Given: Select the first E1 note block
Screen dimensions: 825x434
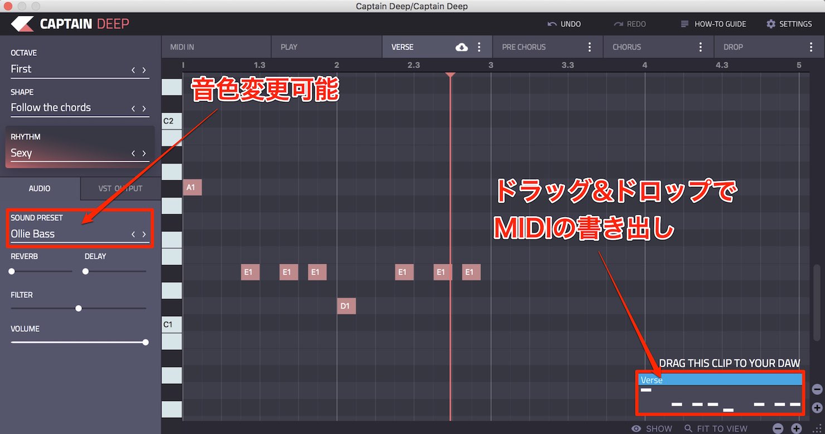Looking at the screenshot, I should pos(250,272).
